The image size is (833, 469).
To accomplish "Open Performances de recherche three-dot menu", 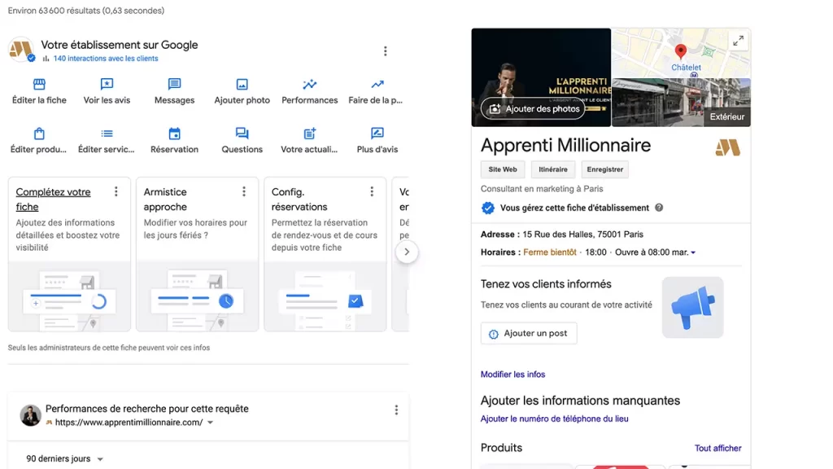I will point(396,410).
